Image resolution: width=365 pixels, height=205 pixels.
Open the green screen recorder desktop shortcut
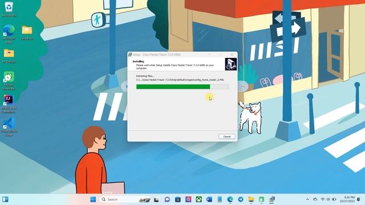coord(9,80)
